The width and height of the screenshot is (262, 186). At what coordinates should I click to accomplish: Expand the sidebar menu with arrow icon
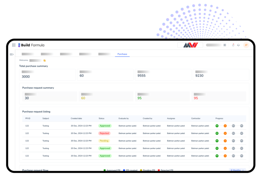click(x=12, y=55)
